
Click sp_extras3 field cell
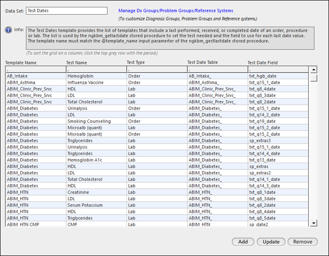[278, 141]
